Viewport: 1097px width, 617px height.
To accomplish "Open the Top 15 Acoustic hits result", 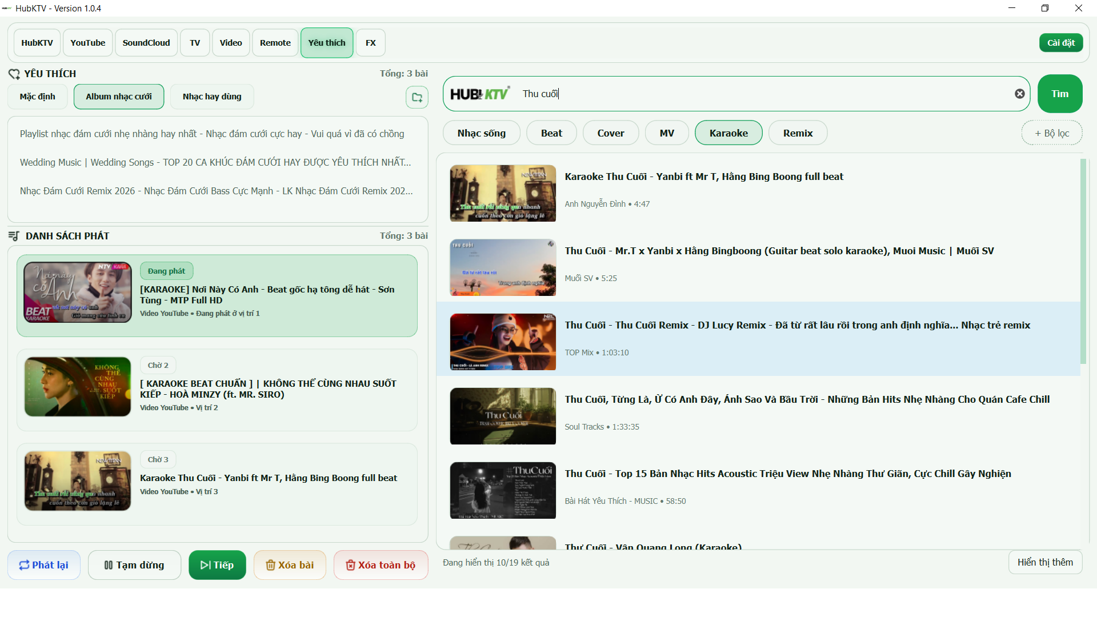I will click(x=758, y=487).
